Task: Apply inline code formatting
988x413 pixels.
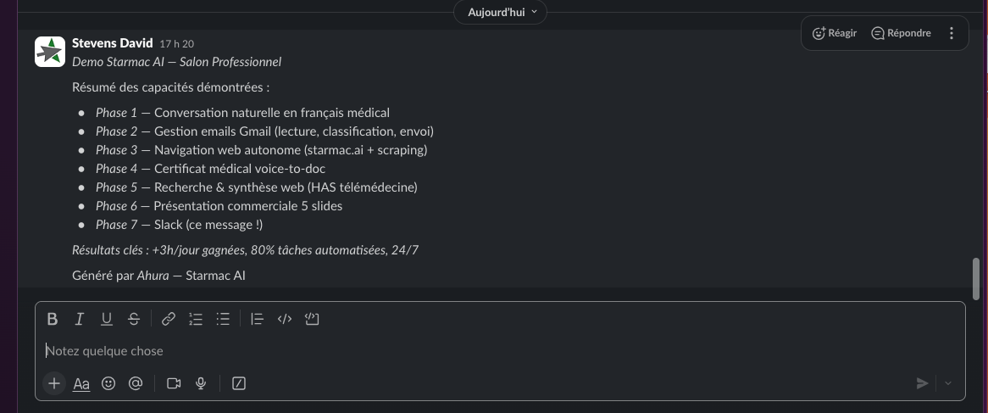Action: click(x=285, y=319)
